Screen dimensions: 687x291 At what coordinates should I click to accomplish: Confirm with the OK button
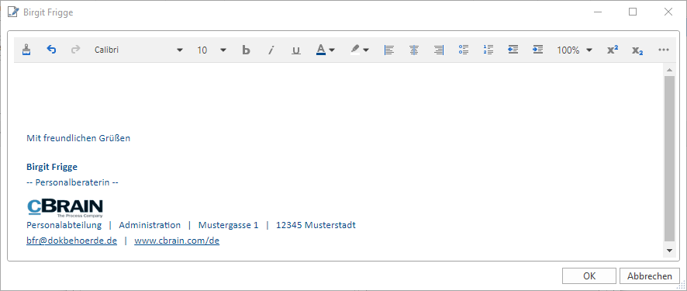tap(589, 276)
